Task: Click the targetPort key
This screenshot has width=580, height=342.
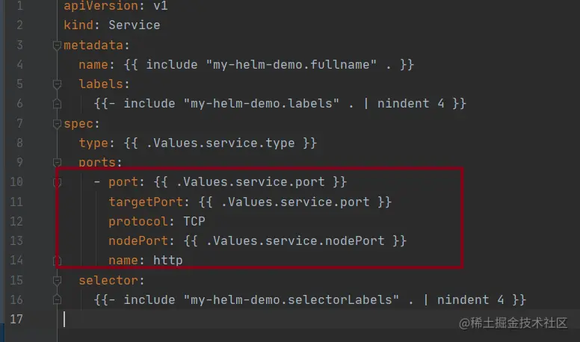Action: pos(145,202)
